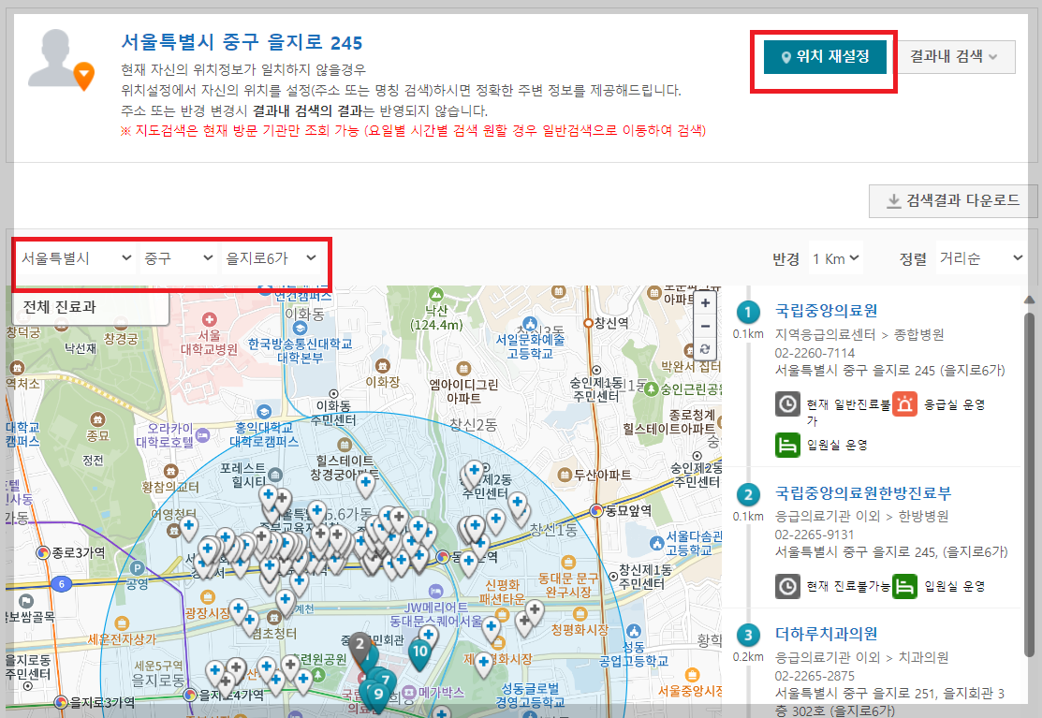Image resolution: width=1042 pixels, height=718 pixels.
Task: Click 한국방송통신대학교 대학본부 map label
Action: point(300,350)
